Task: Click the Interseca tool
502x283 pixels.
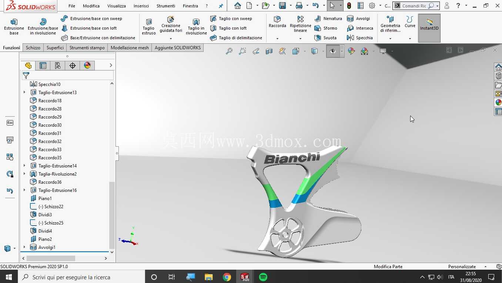Action: click(360, 28)
